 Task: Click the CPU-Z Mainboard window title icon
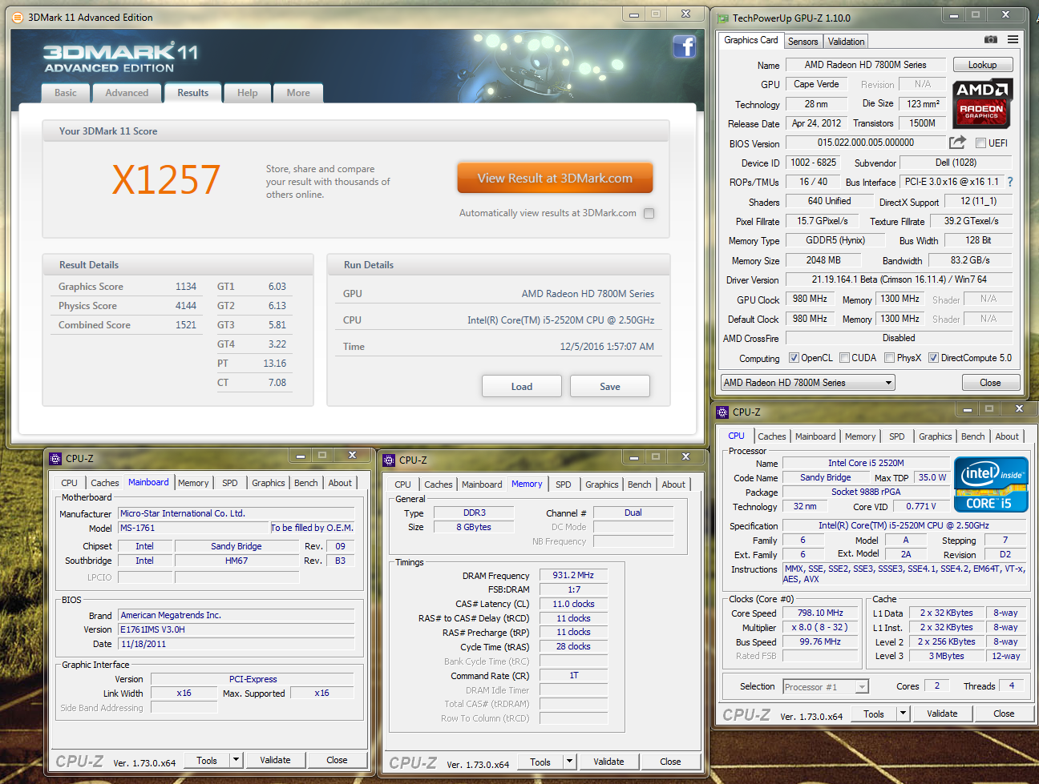click(55, 459)
